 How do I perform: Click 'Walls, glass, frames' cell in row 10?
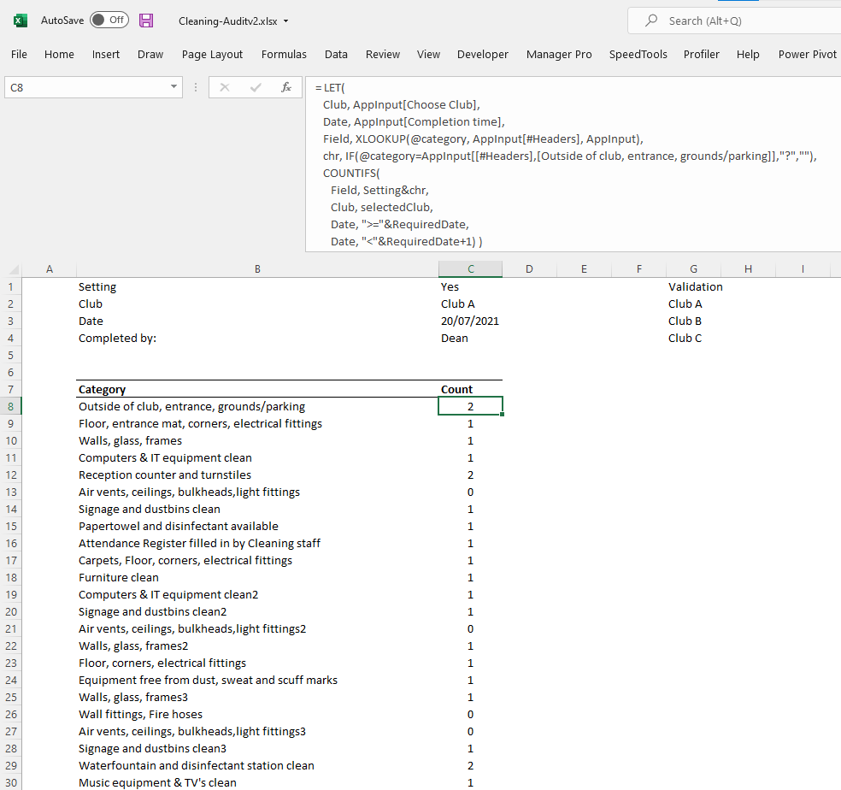[x=257, y=440]
